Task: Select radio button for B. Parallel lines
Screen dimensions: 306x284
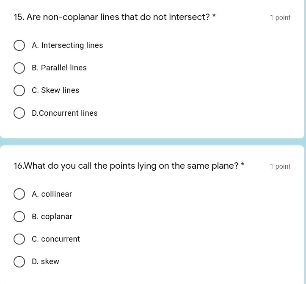Action: [19, 68]
